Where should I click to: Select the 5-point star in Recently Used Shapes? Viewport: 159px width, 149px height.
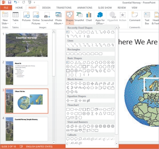coord(88,36)
